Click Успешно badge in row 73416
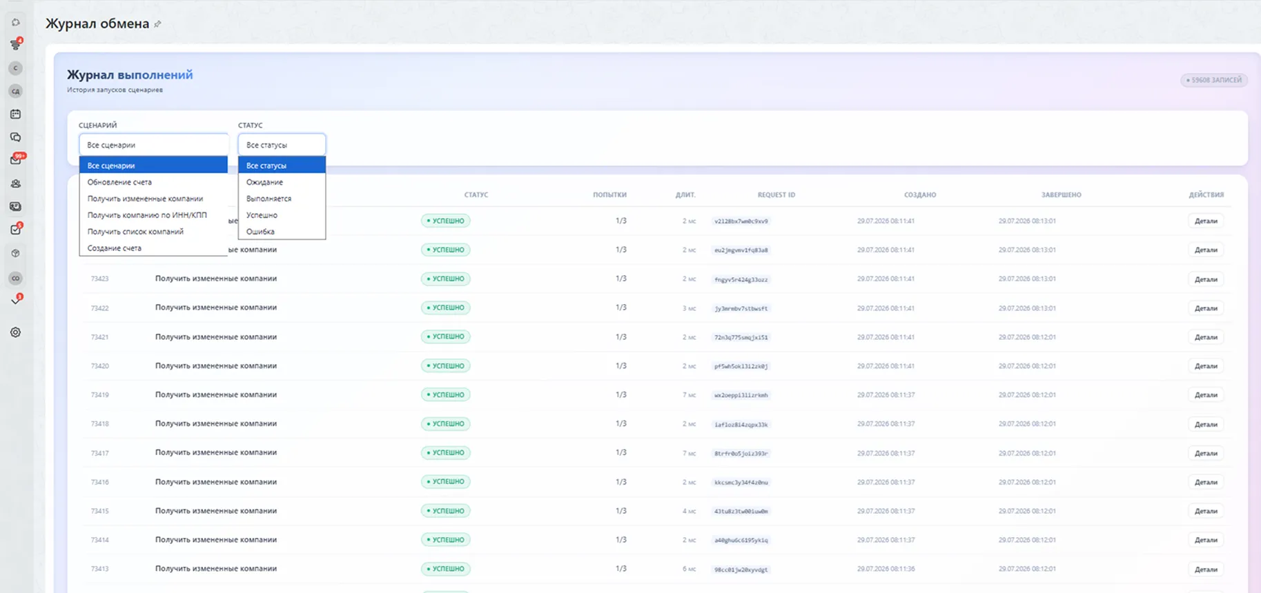 (446, 481)
